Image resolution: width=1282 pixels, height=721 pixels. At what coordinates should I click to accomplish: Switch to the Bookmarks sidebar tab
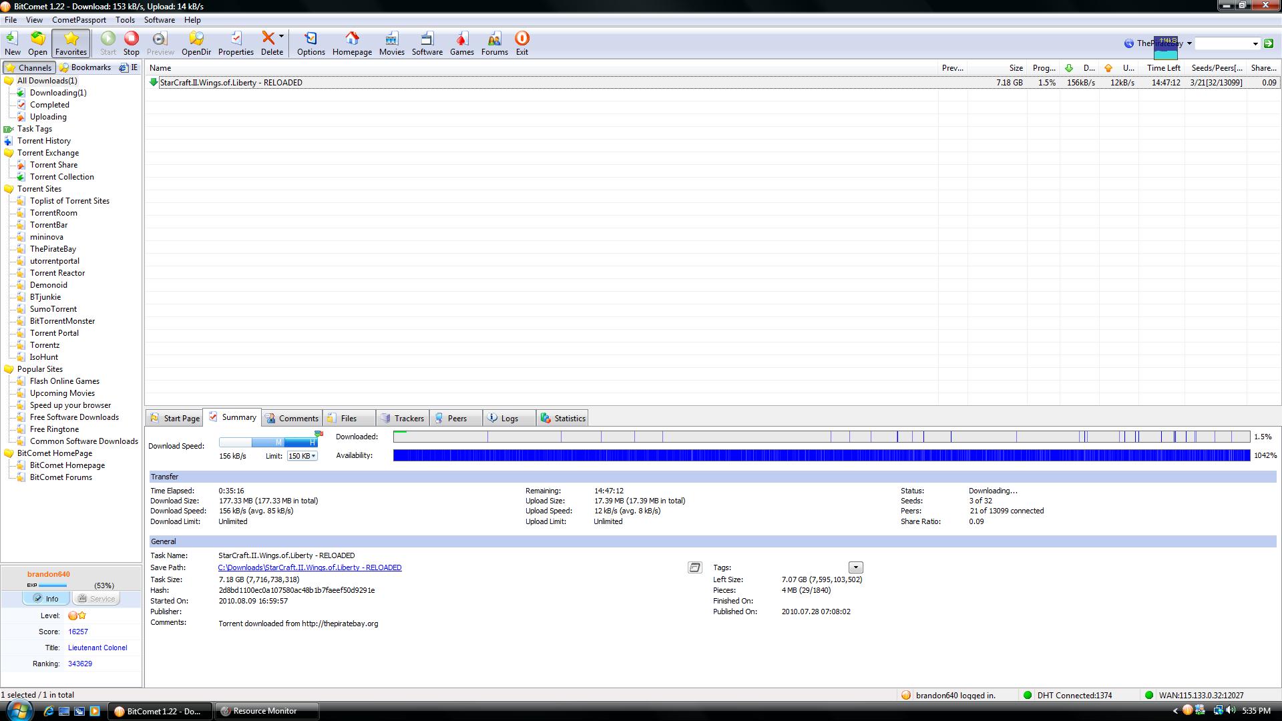point(85,67)
